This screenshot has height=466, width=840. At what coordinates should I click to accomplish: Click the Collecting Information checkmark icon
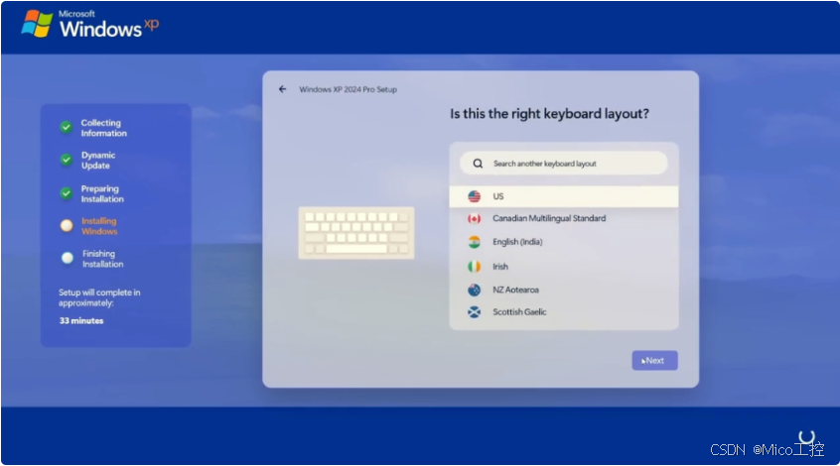pyautogui.click(x=66, y=127)
